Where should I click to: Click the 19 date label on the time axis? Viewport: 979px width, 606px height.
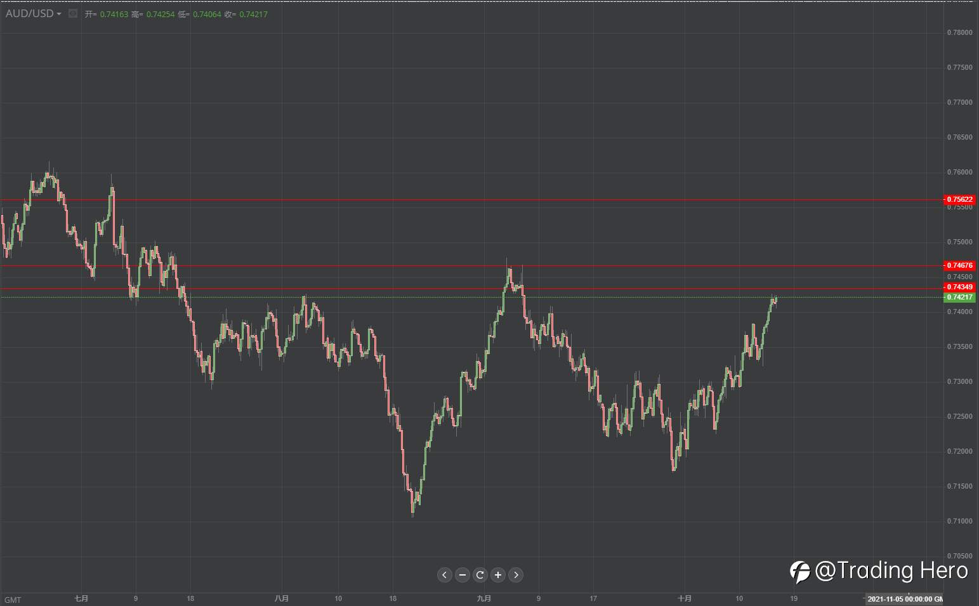pos(794,598)
